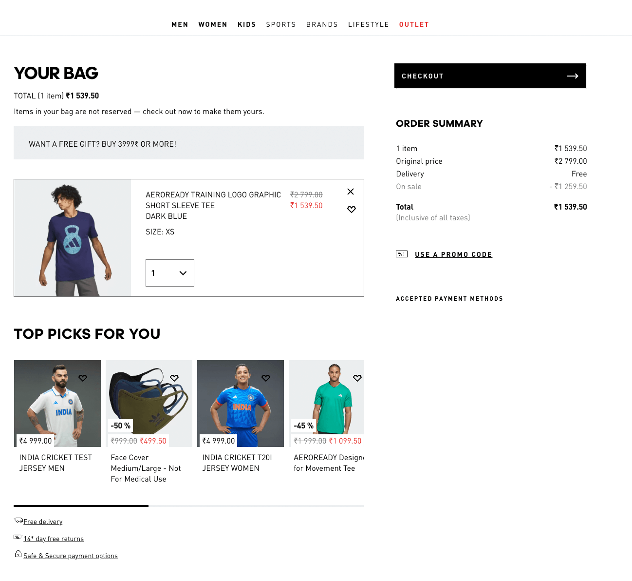Wishlist the Aeroready Training Logo tee
This screenshot has width=632, height=581.
click(x=352, y=210)
